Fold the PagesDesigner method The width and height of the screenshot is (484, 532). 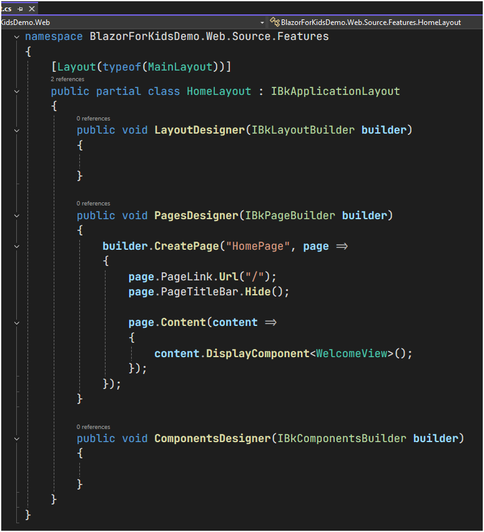click(16, 215)
